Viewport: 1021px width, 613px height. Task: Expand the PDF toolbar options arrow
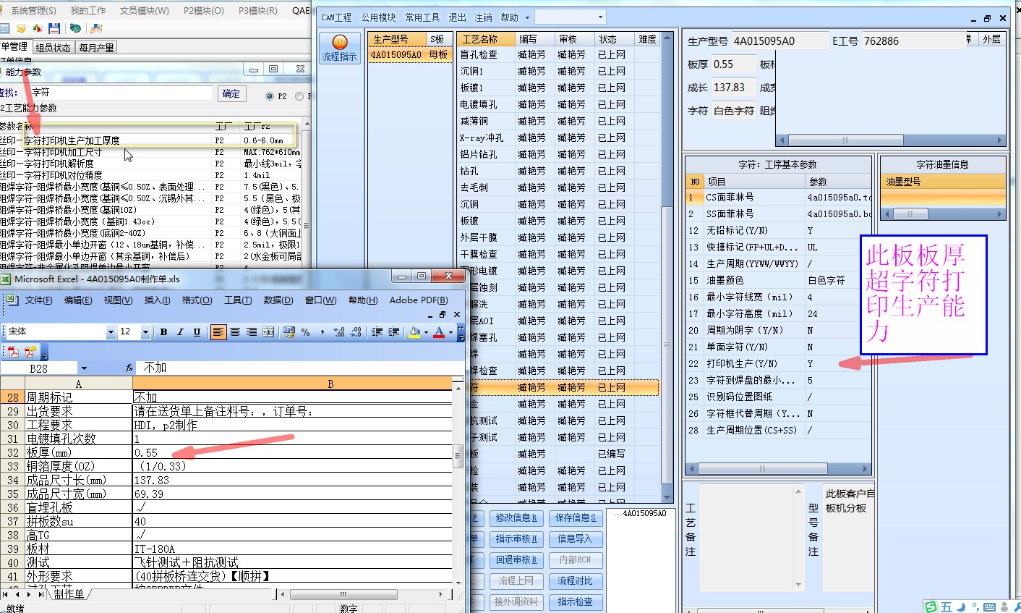[x=45, y=352]
